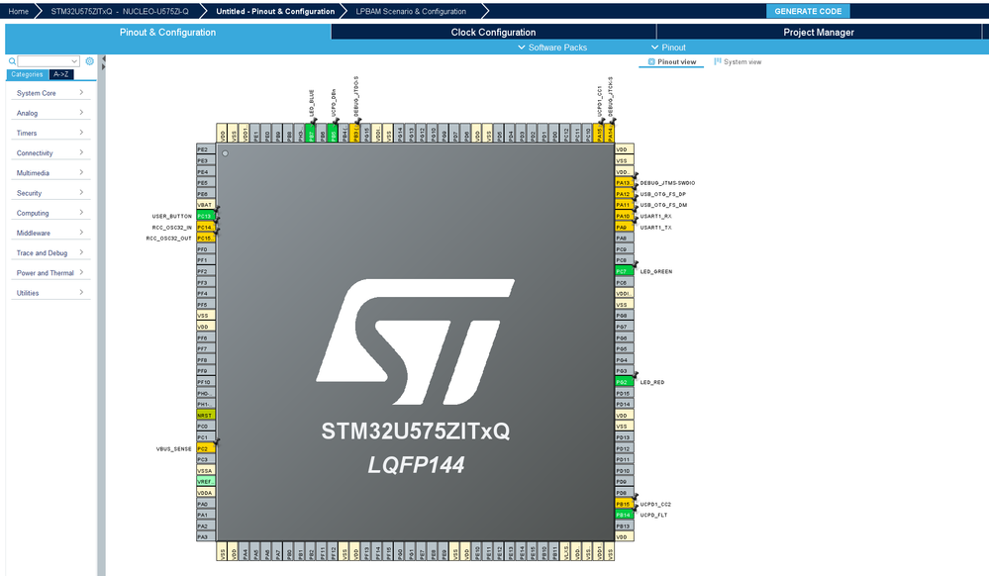Open LPBAM Scenario & Configuration breadcrumb
The image size is (989, 576).
click(411, 11)
